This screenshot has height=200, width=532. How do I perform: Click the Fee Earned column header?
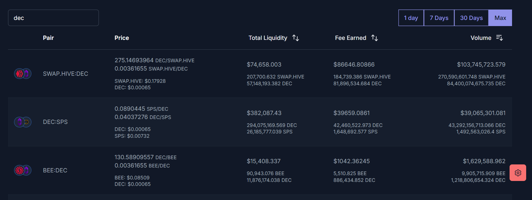[x=350, y=38]
